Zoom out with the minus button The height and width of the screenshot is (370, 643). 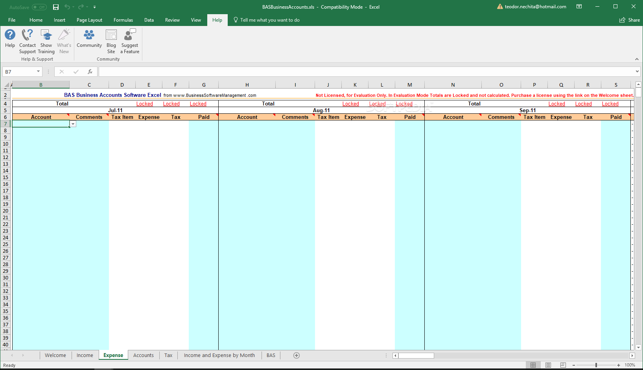(574, 365)
